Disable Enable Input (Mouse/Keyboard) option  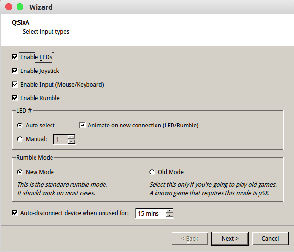[15, 85]
